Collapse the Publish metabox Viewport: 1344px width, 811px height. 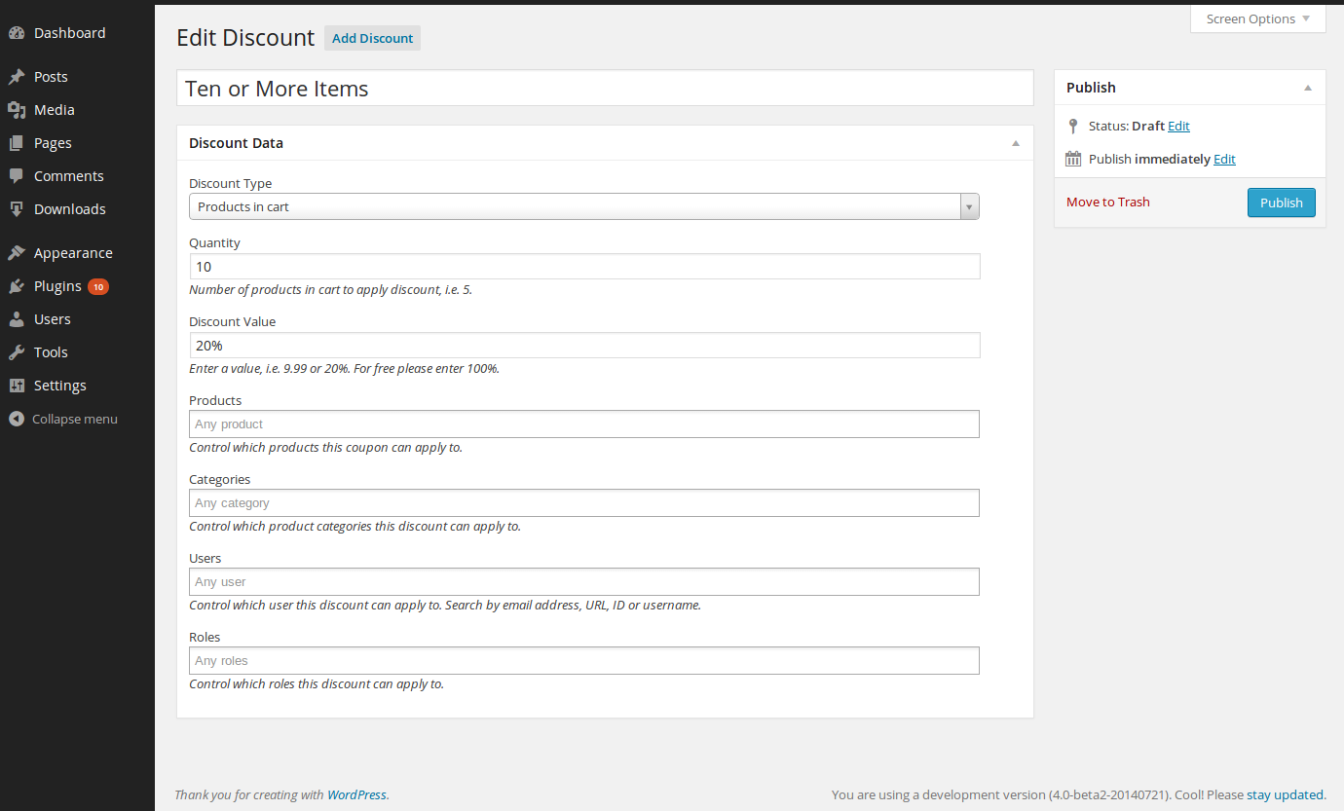click(x=1308, y=88)
